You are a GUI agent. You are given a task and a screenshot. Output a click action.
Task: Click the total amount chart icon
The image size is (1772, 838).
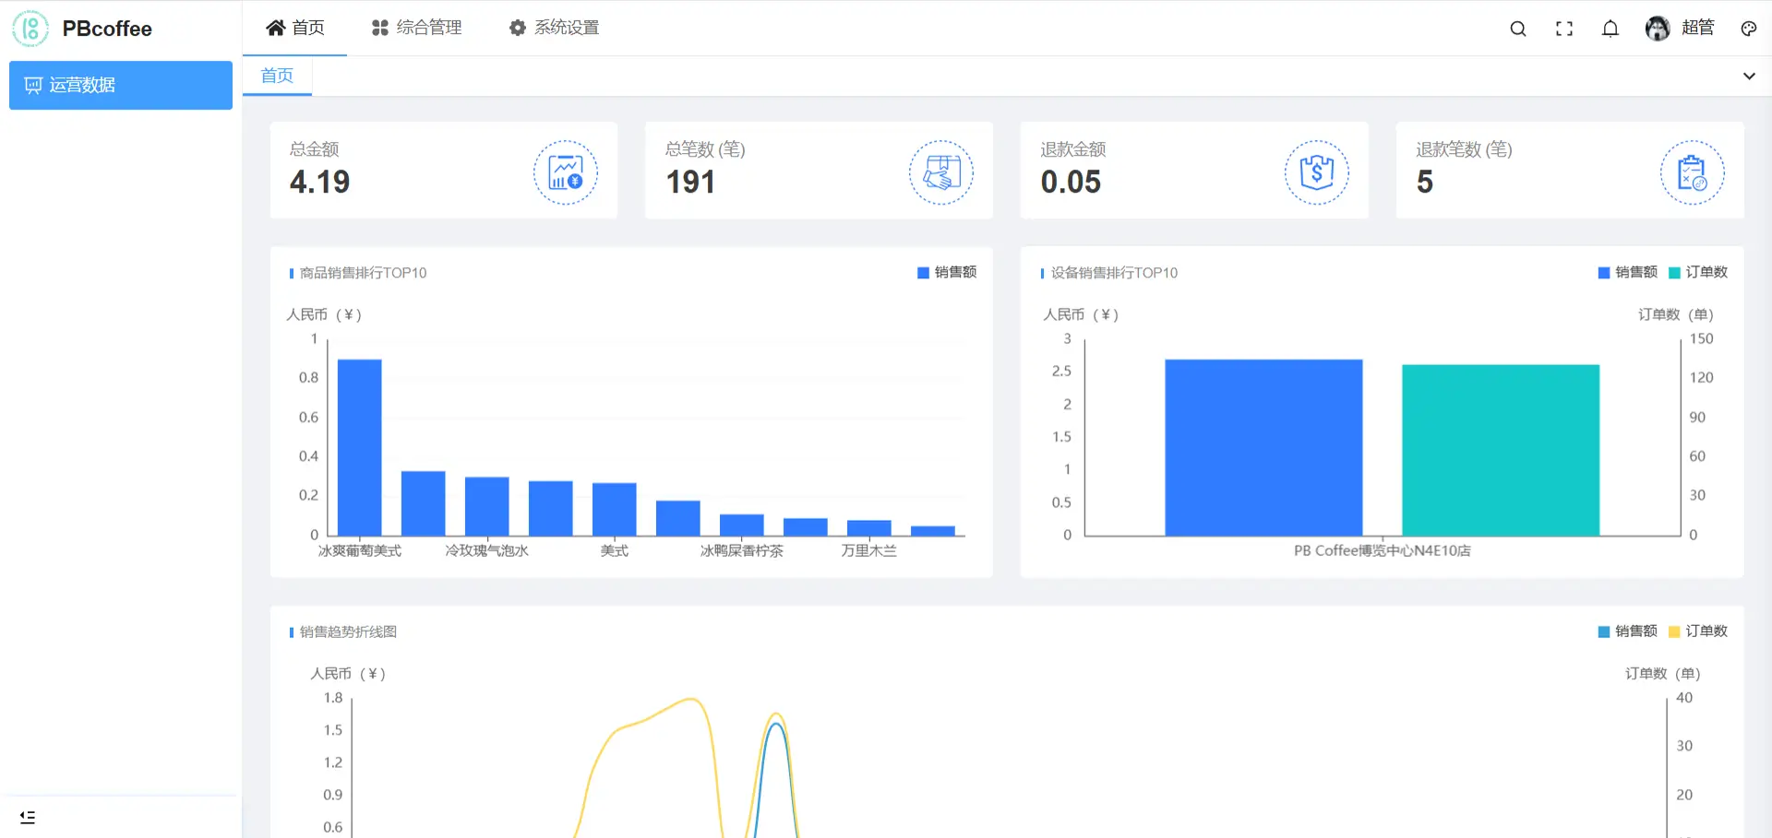click(x=565, y=172)
